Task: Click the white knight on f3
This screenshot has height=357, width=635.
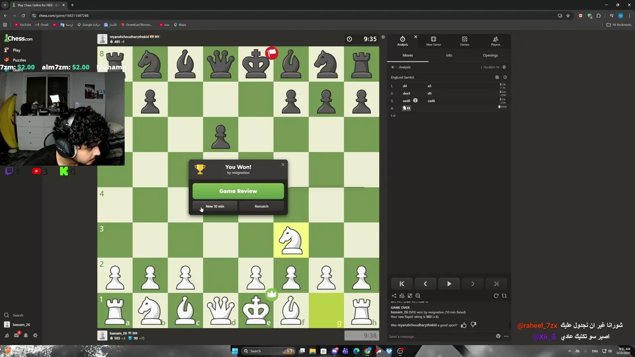Action: [x=291, y=240]
